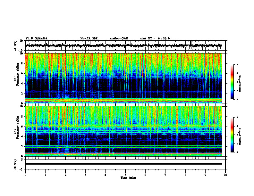254x196 pixels.
Task: Click the 'station=GAK' header label
Action: coord(119,38)
